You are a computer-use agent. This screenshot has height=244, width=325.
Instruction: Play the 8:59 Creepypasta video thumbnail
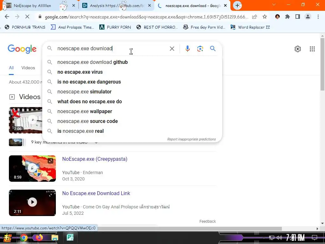[x=32, y=168]
